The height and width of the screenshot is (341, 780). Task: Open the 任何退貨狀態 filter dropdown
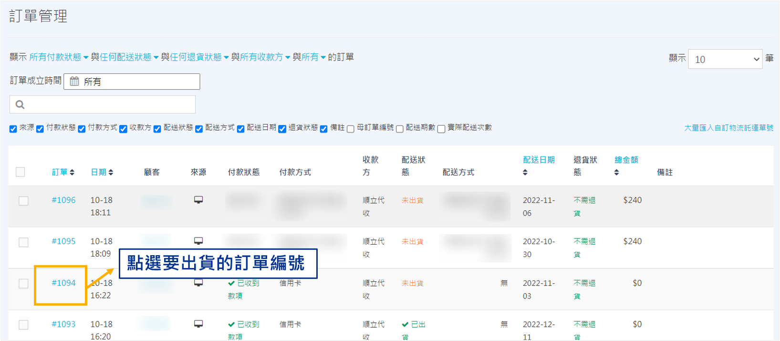pyautogui.click(x=199, y=57)
